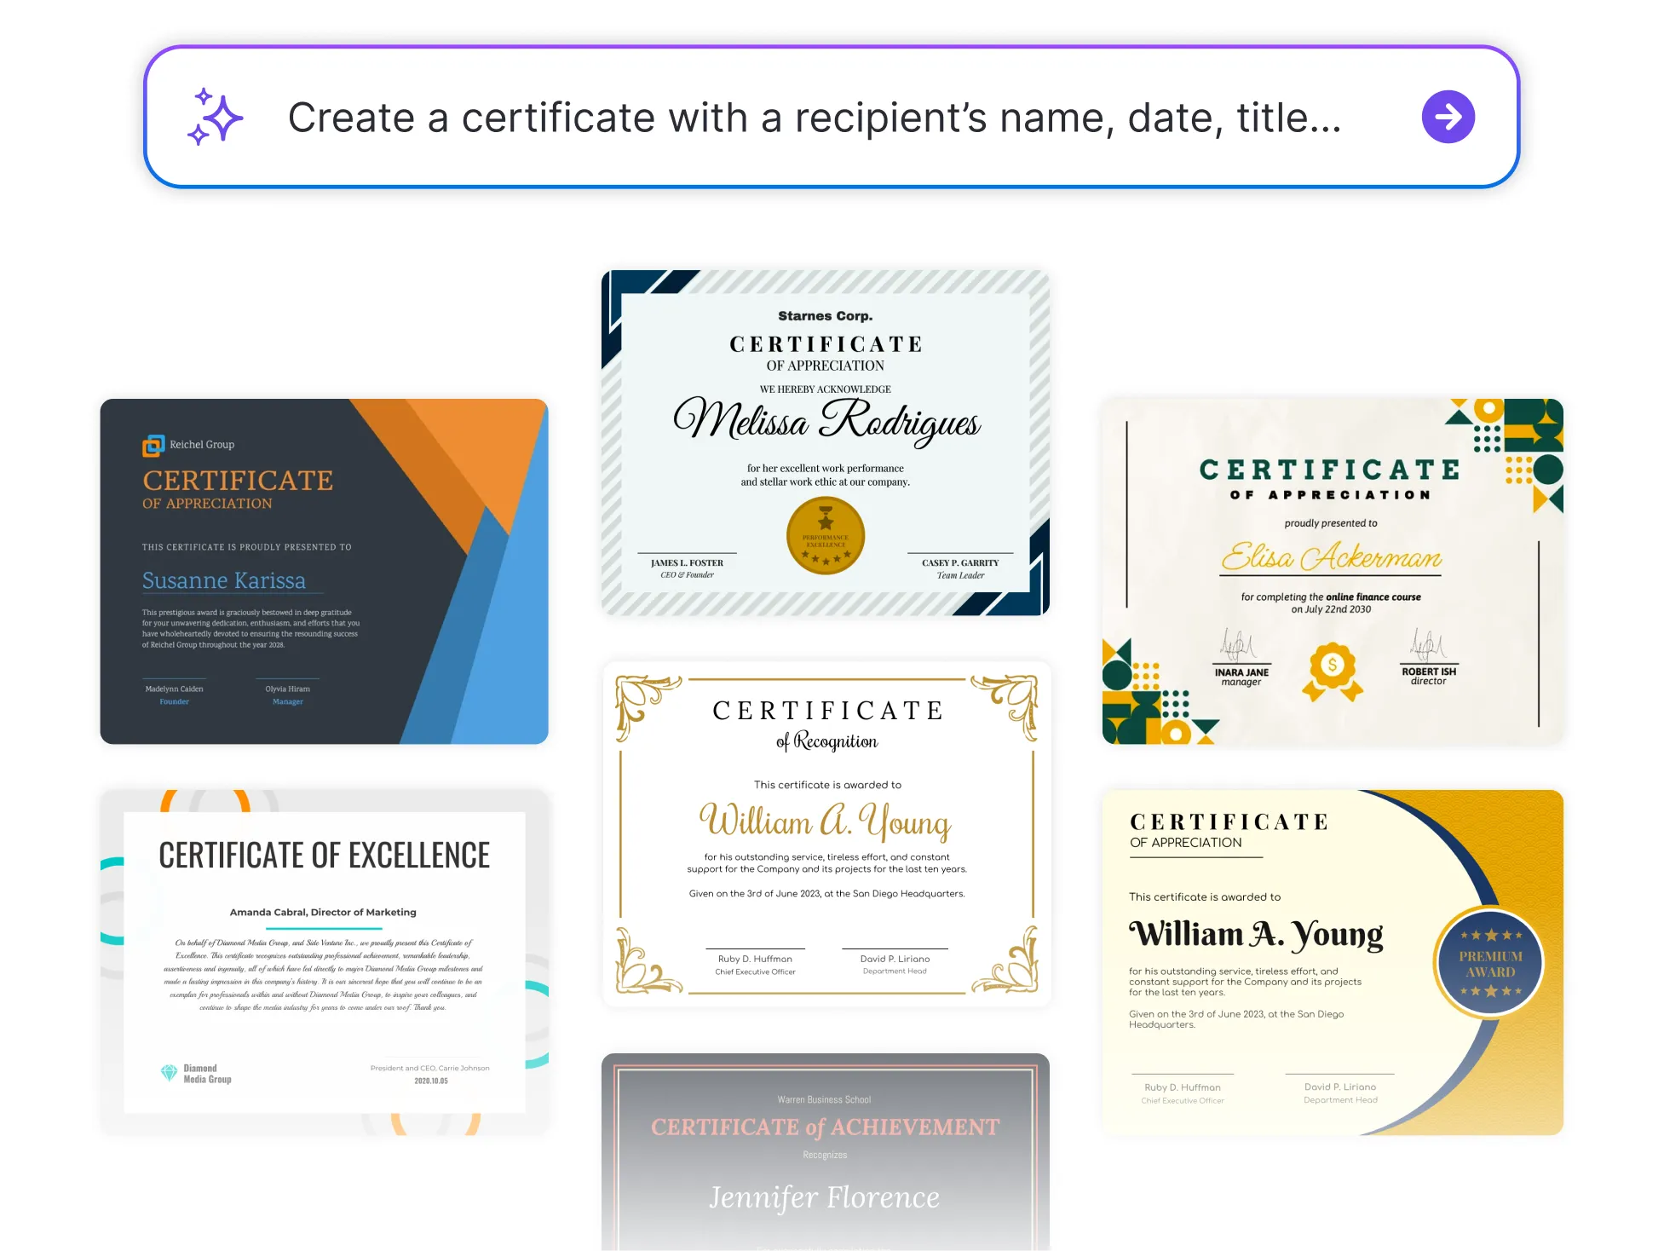
Task: Click the Diamond Media Group logo
Action: tap(196, 1074)
